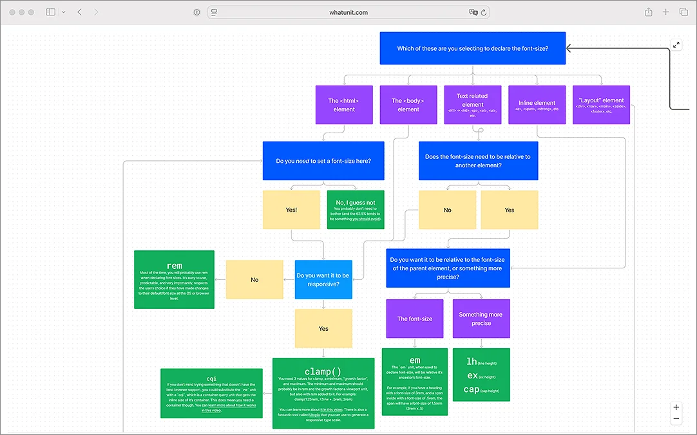The width and height of the screenshot is (697, 435).
Task: Go back with the browser back arrow
Action: tap(80, 12)
